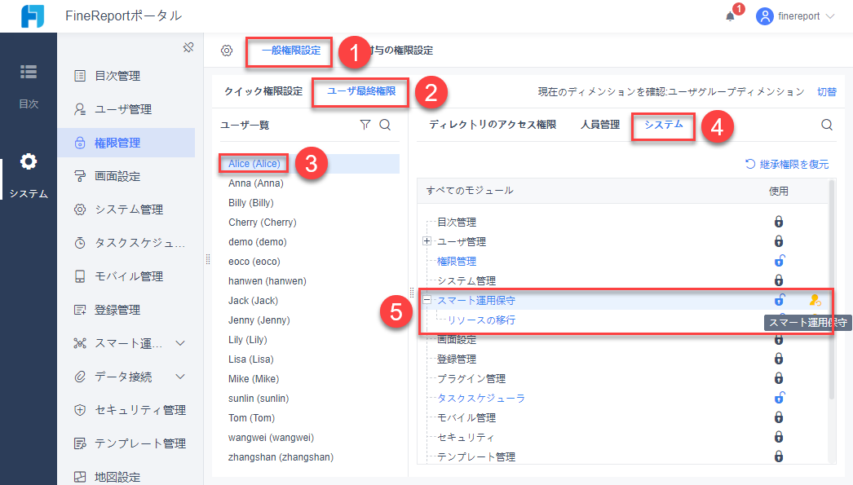Click the permission settings gear icon
Screen dimensions: 853x485
click(227, 51)
